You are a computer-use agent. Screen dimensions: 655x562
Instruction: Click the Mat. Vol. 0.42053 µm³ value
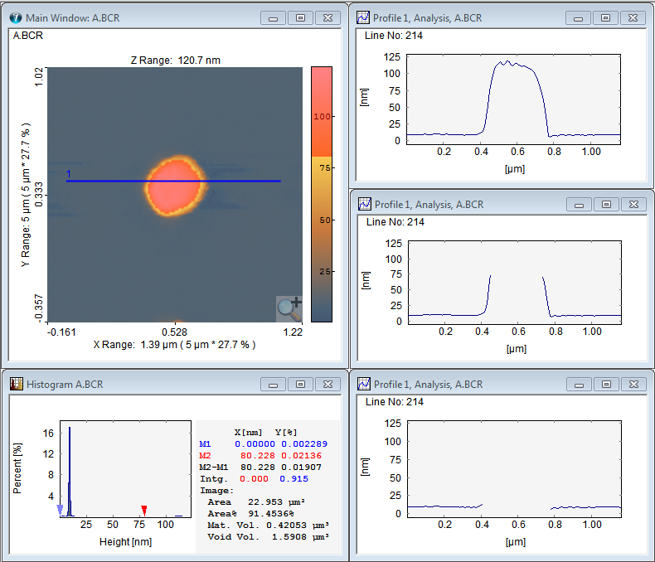coord(298,526)
